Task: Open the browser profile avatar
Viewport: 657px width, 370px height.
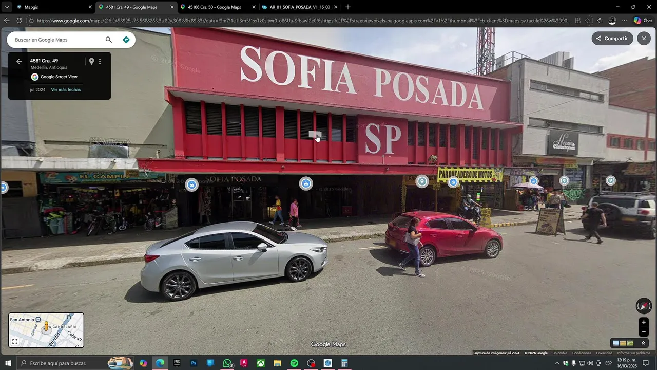Action: [x=612, y=21]
